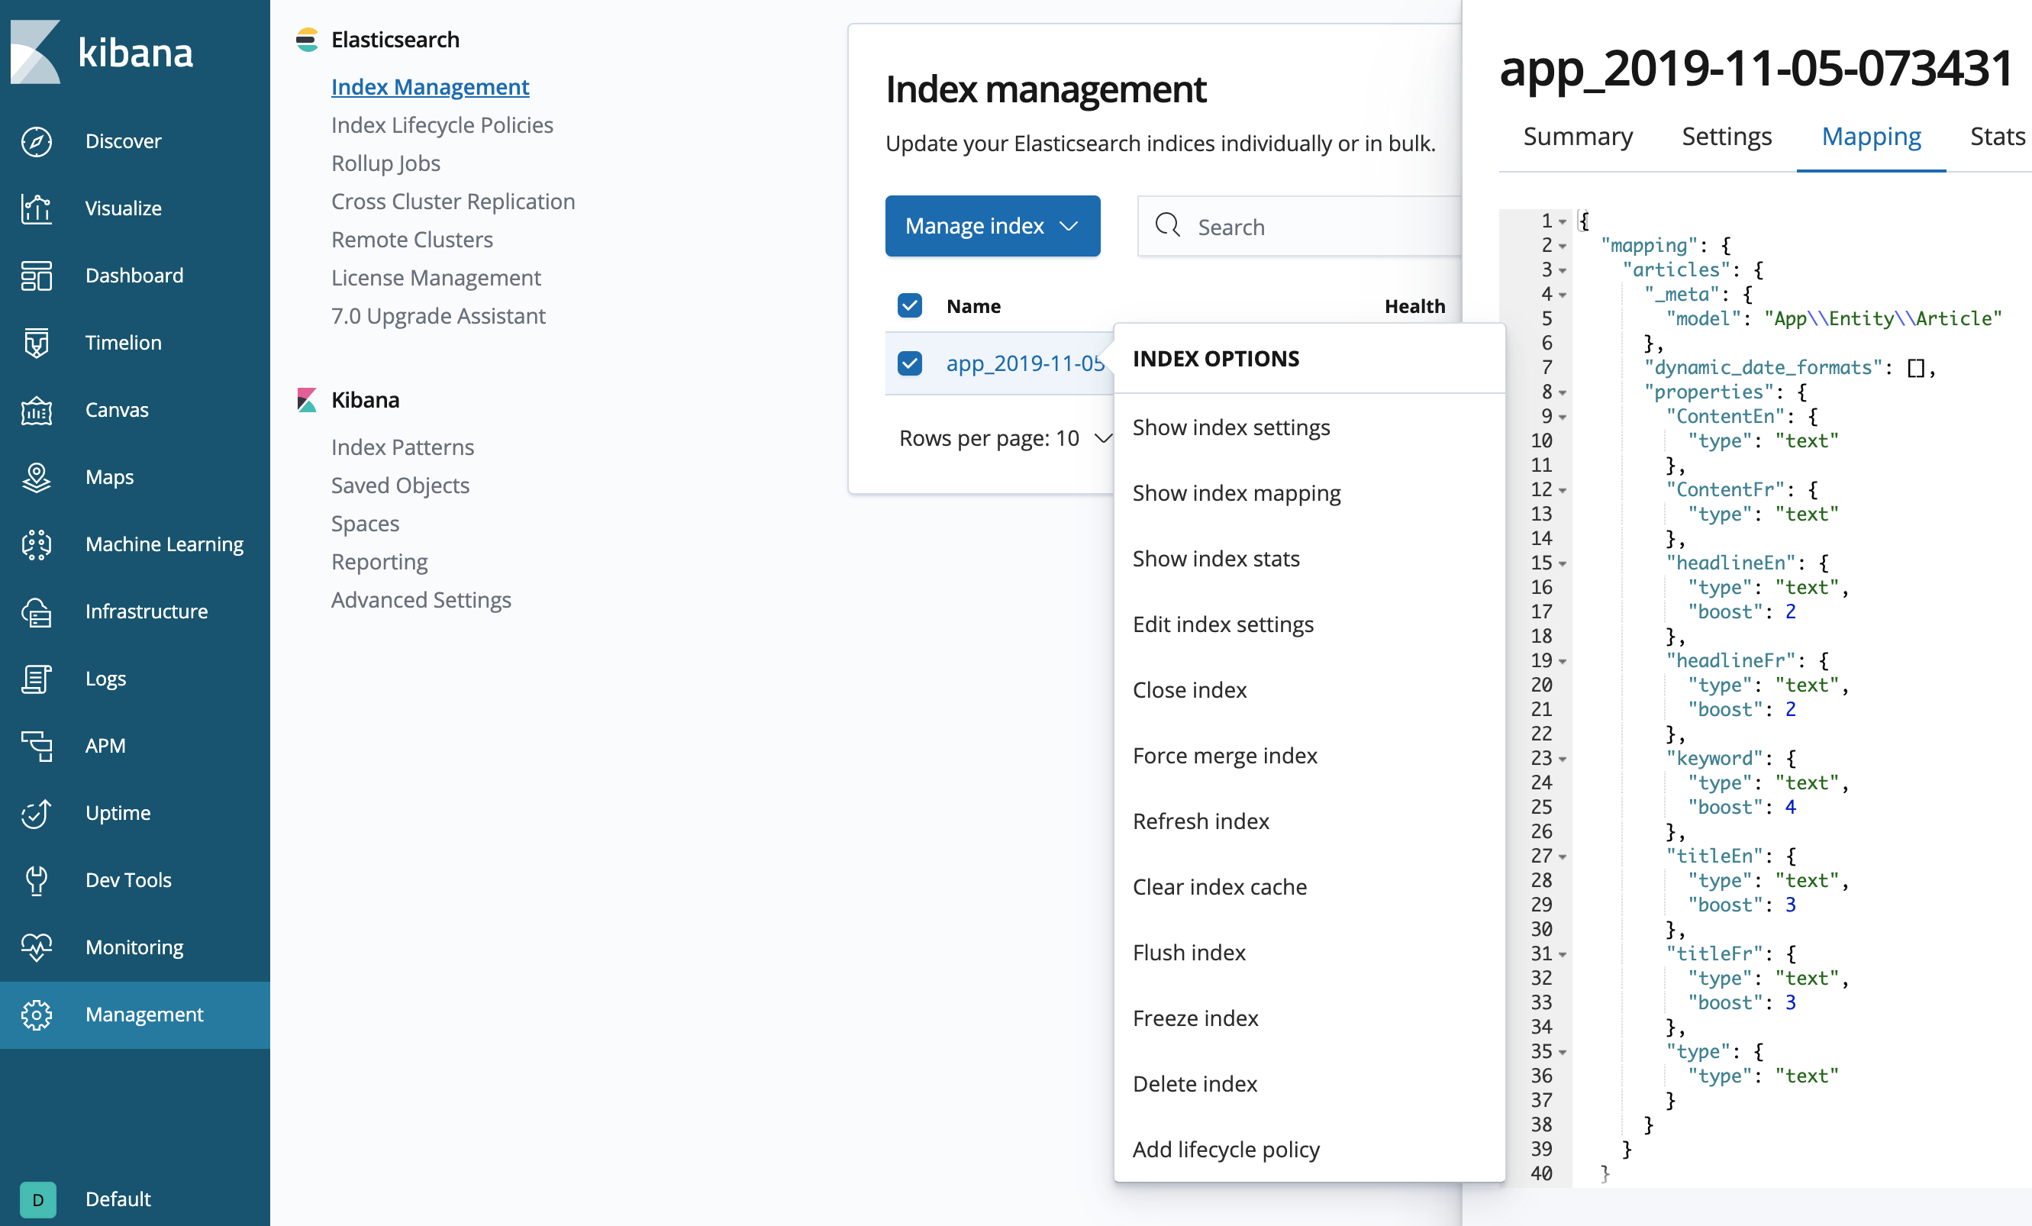Click the Kibana logo icon
Screen dimensions: 2032x1226
pyautogui.click(x=34, y=52)
